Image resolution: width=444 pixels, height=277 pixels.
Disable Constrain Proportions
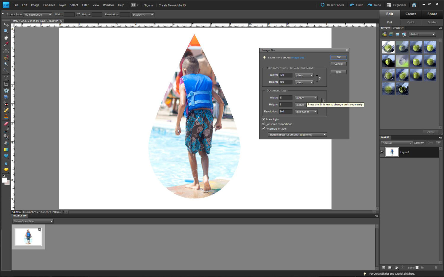pyautogui.click(x=264, y=124)
